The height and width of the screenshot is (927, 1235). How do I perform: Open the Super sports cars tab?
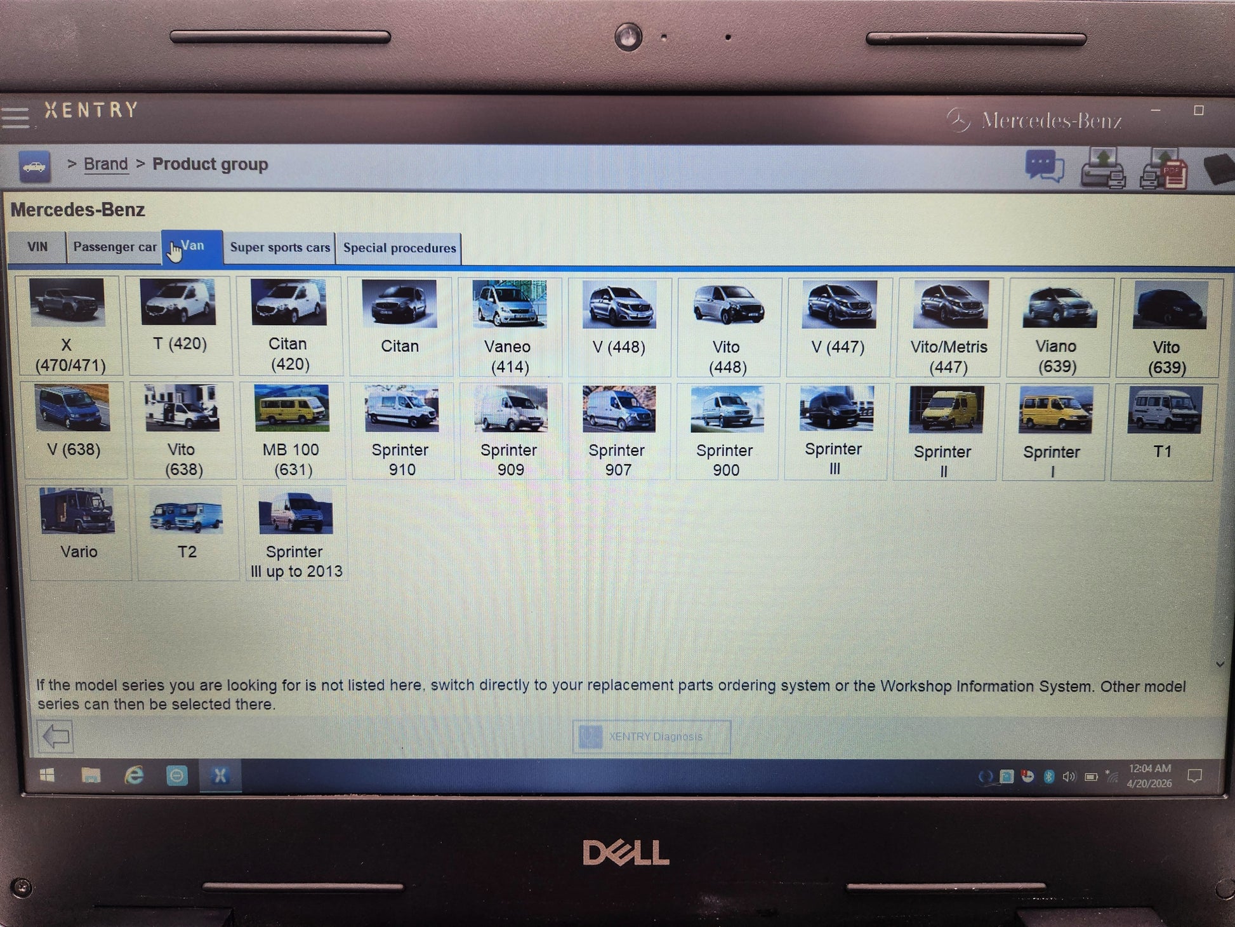[280, 247]
